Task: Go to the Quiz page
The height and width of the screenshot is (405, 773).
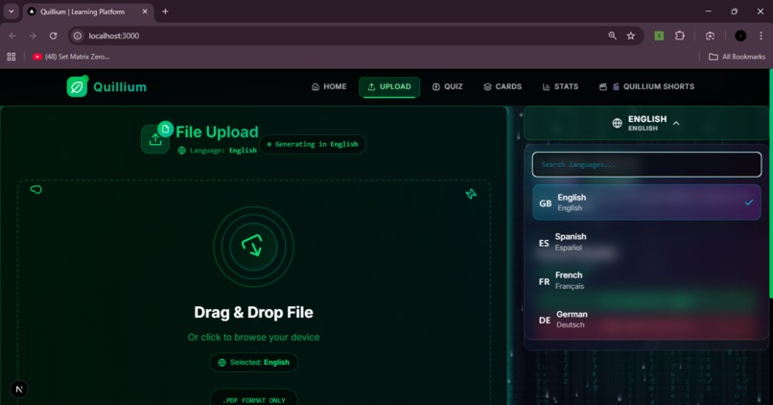Action: point(447,86)
